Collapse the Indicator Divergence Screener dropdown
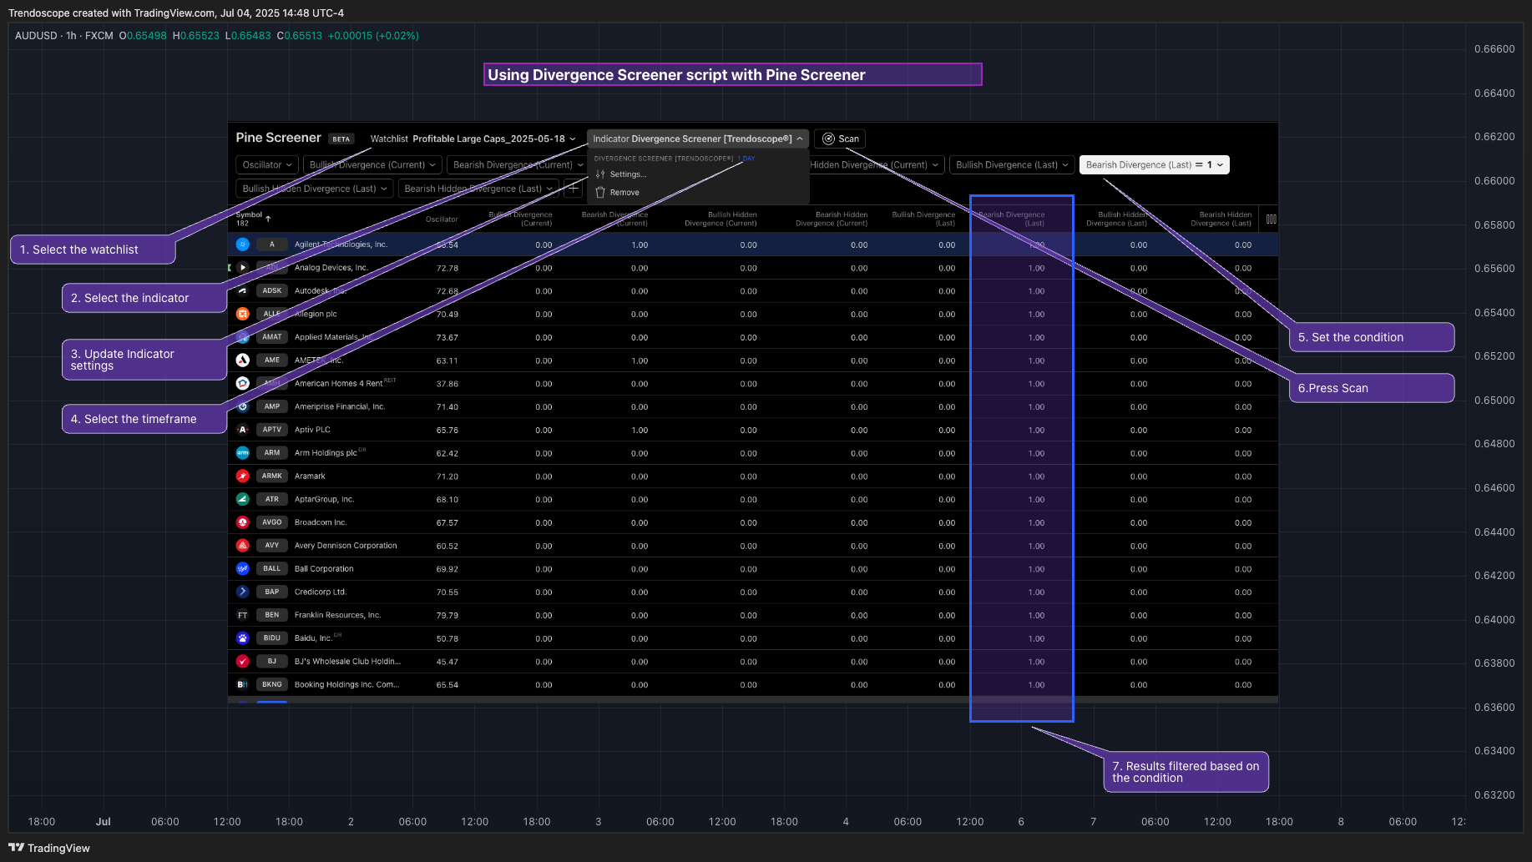1532x862 pixels. [698, 139]
